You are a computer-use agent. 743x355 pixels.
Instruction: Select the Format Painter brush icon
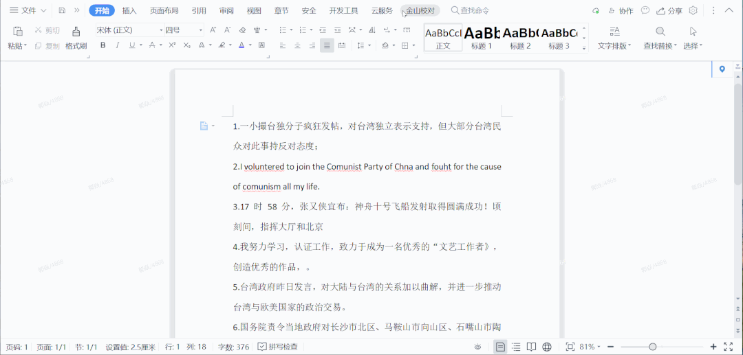point(76,31)
